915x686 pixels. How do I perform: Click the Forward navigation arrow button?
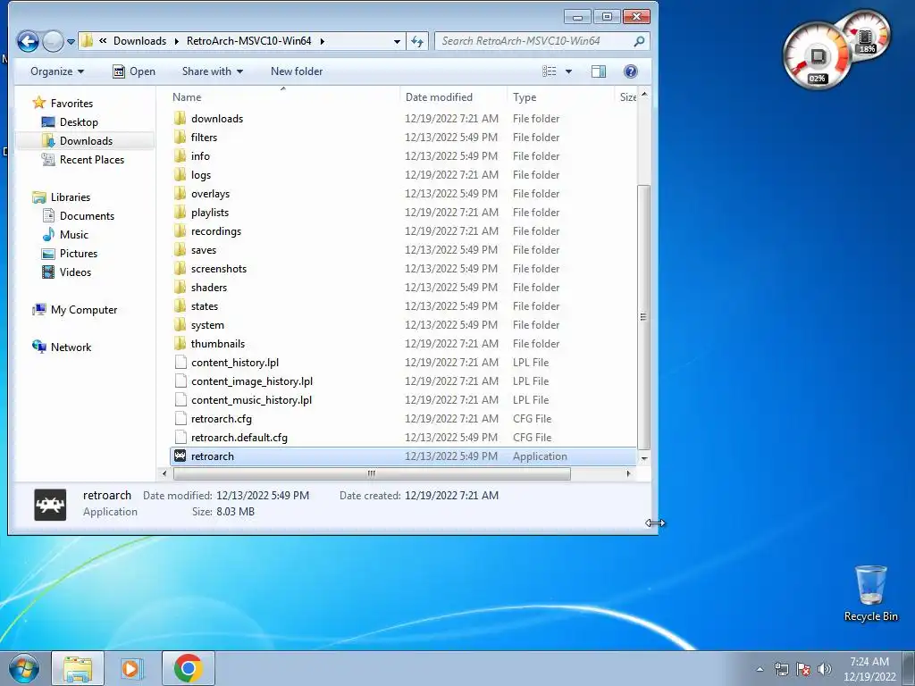(x=53, y=41)
